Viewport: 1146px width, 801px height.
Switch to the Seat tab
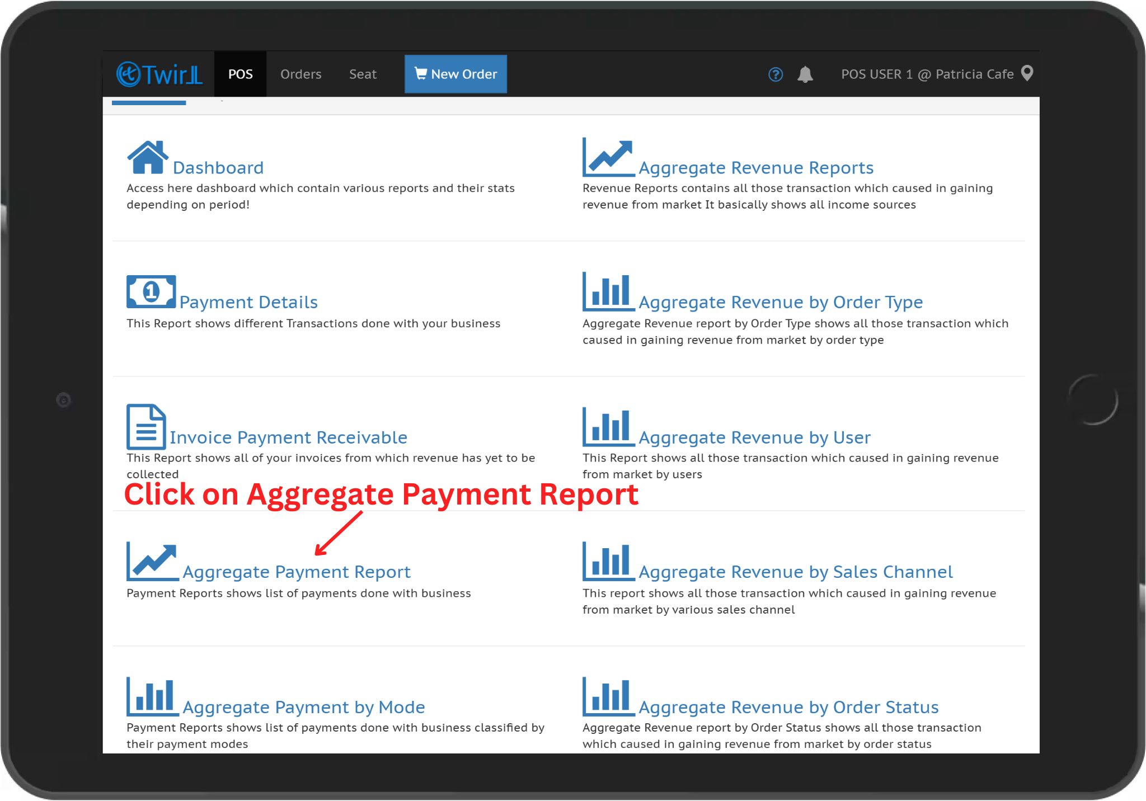pyautogui.click(x=363, y=74)
